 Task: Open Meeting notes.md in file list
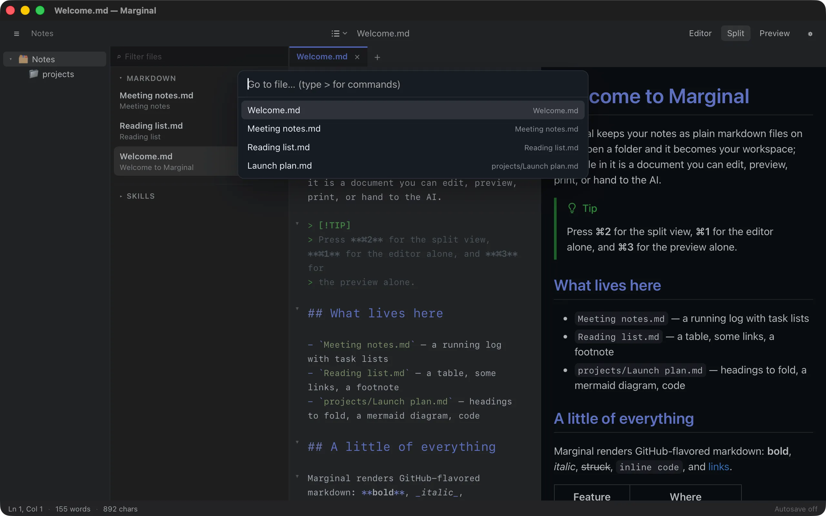click(176, 101)
